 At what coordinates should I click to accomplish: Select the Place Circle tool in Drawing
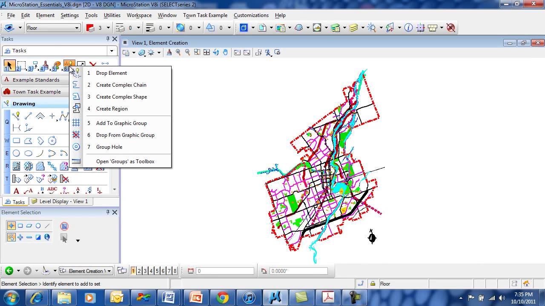point(16,153)
